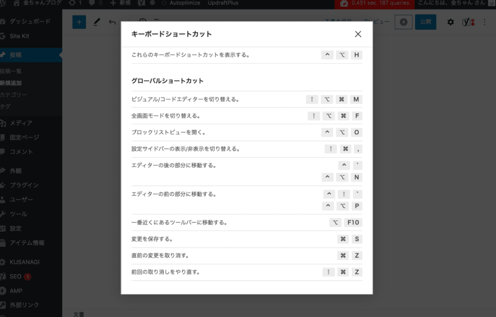Image resolution: width=496 pixels, height=317 pixels.
Task: Click the blue 公開 publish button
Action: pos(425,22)
